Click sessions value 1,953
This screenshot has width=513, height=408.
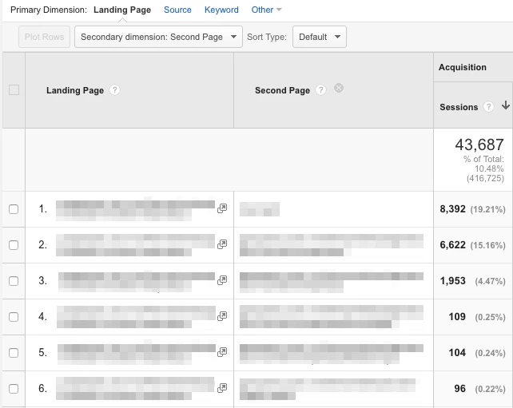[x=452, y=281]
